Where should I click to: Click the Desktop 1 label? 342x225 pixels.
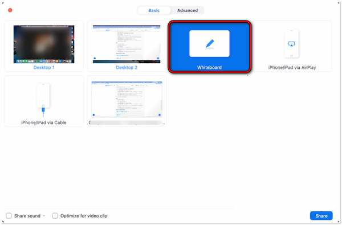click(44, 68)
